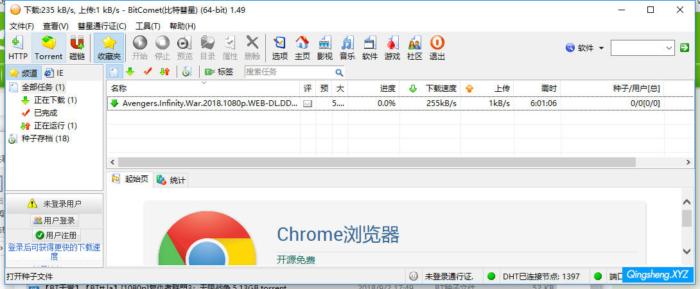Open the 音乐 music section
The height and width of the screenshot is (289, 700).
(347, 48)
